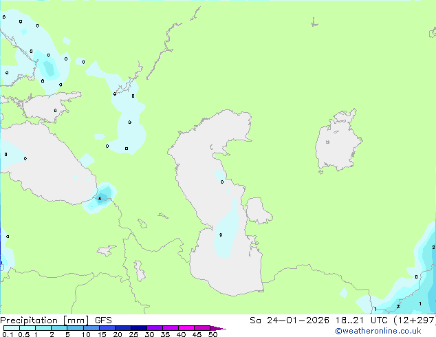Viewport: 436px width, 337px height.
Task: Select the 40–45 mm magenta legend swatch
Action: click(x=186, y=328)
